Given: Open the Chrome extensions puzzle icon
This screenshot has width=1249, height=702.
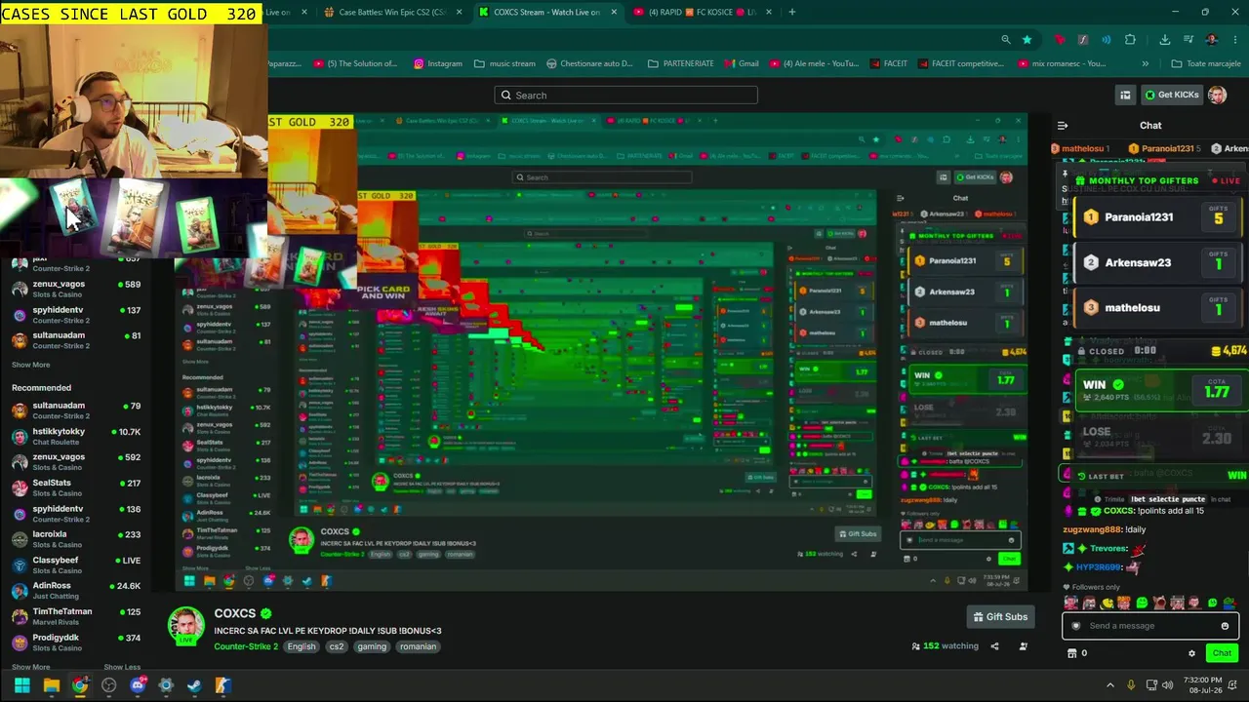Looking at the screenshot, I should pyautogui.click(x=1130, y=40).
